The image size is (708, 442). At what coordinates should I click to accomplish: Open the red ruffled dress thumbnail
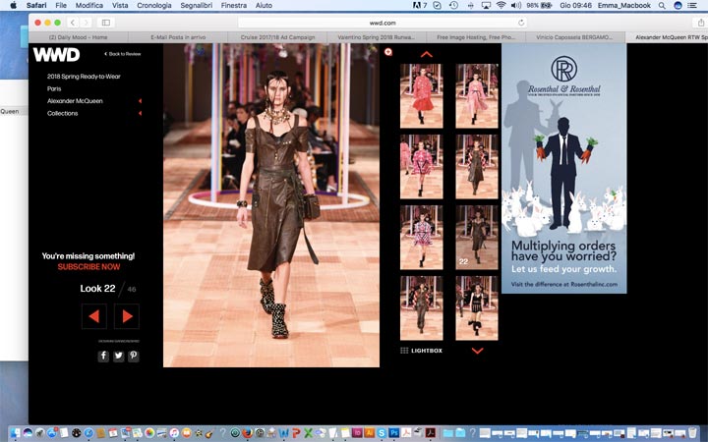pos(421,95)
